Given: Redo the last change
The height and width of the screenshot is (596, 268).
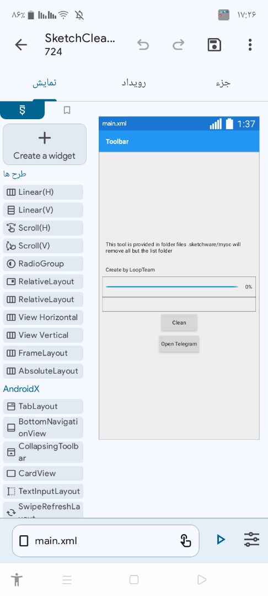Looking at the screenshot, I should (178, 45).
